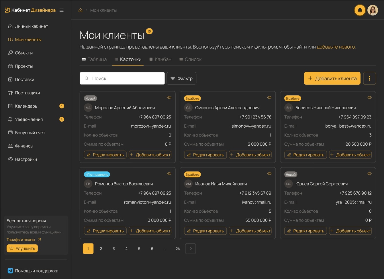Viewport: 384px width, 279px height.
Task: Add an object for Романов Виктор Васильевич
Action: click(x=150, y=231)
